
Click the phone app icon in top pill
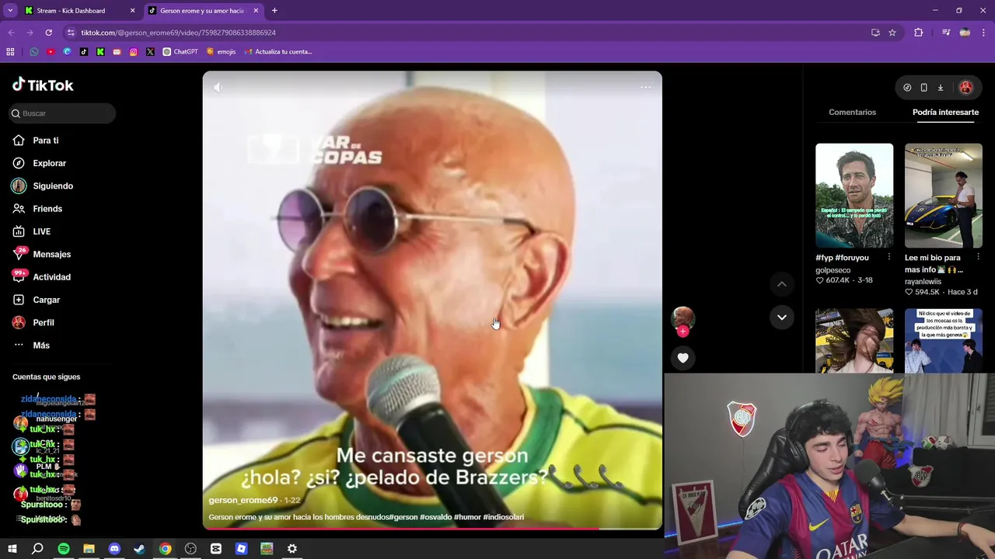coord(923,88)
